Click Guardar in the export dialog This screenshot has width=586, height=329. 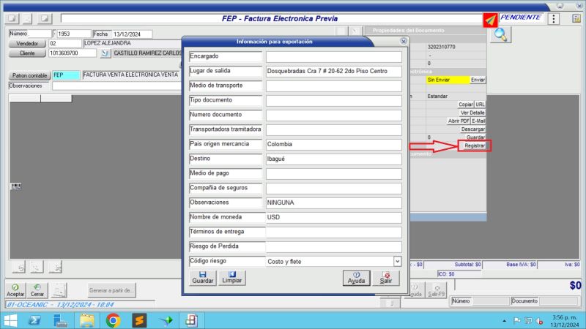[x=202, y=278]
